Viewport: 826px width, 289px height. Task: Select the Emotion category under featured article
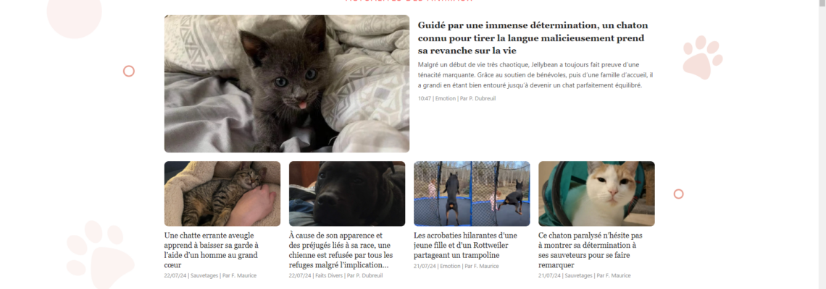click(x=445, y=98)
